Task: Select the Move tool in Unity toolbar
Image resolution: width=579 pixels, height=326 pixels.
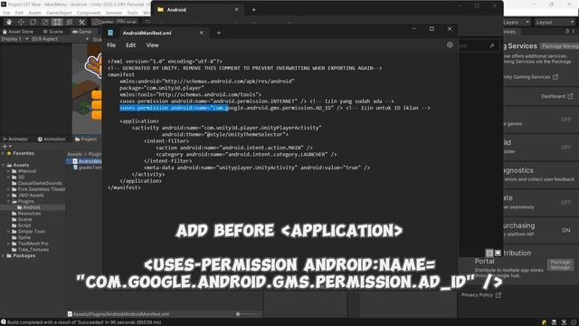Action: coord(21,22)
